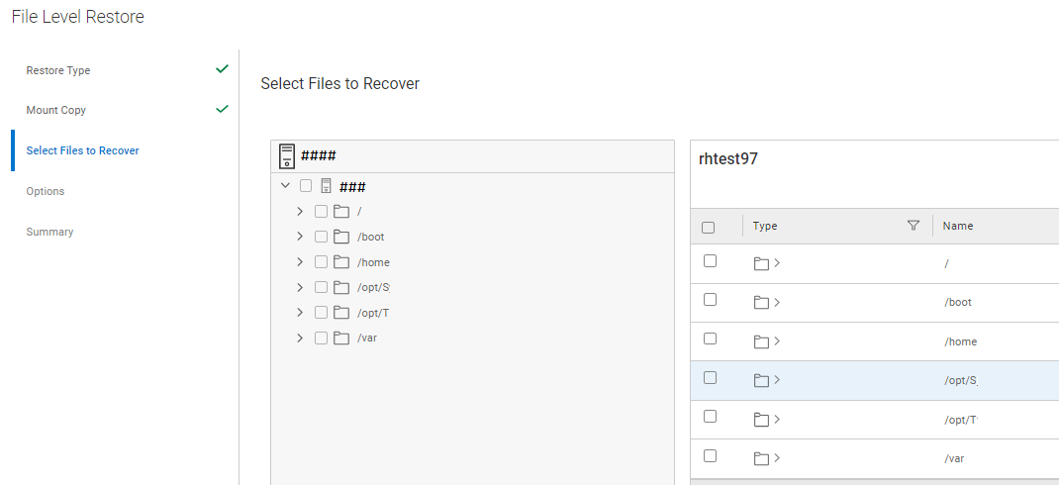The height and width of the screenshot is (485, 1059).
Task: Sort by the Name column header
Action: [958, 226]
